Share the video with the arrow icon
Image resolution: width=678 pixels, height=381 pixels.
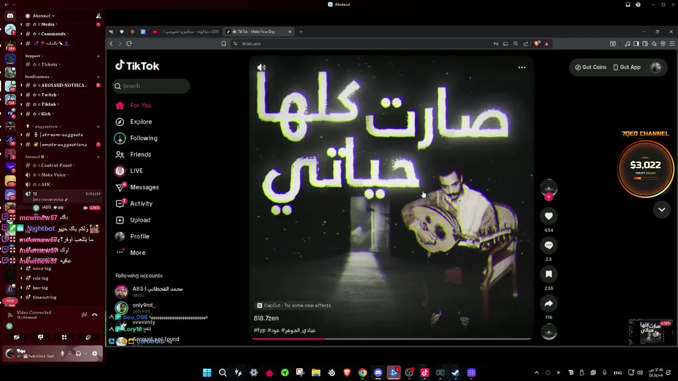pos(549,303)
